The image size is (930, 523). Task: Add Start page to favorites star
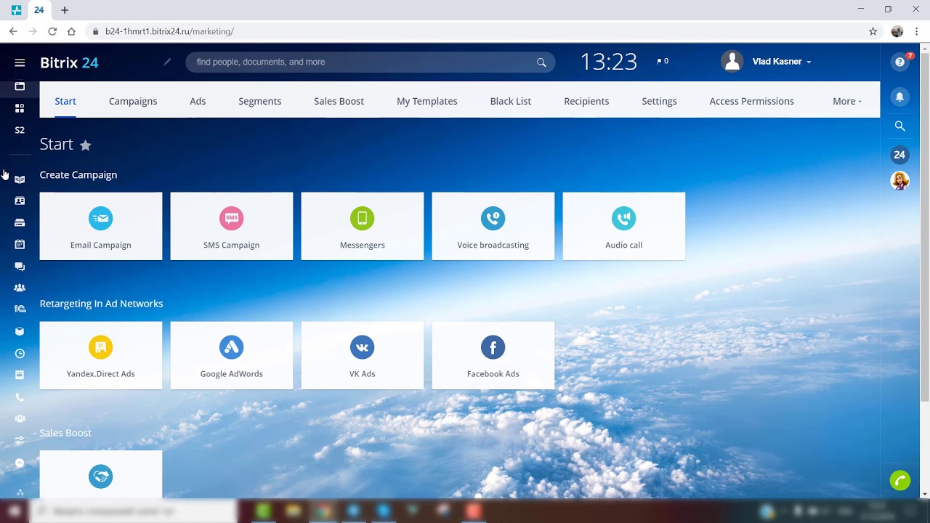86,145
